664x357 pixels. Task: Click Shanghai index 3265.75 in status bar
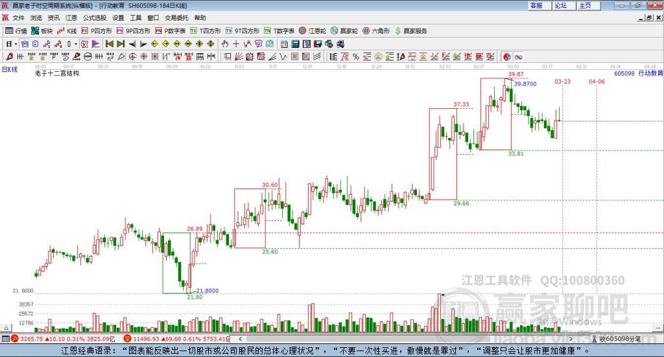32,339
